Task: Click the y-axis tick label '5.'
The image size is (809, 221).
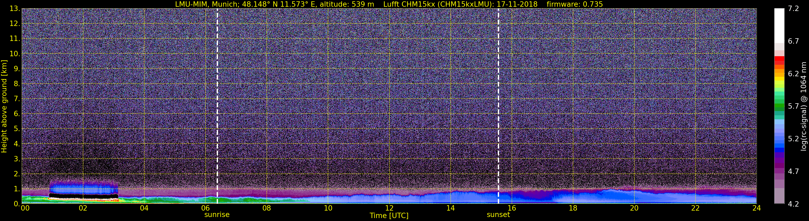Action: click(x=17, y=129)
